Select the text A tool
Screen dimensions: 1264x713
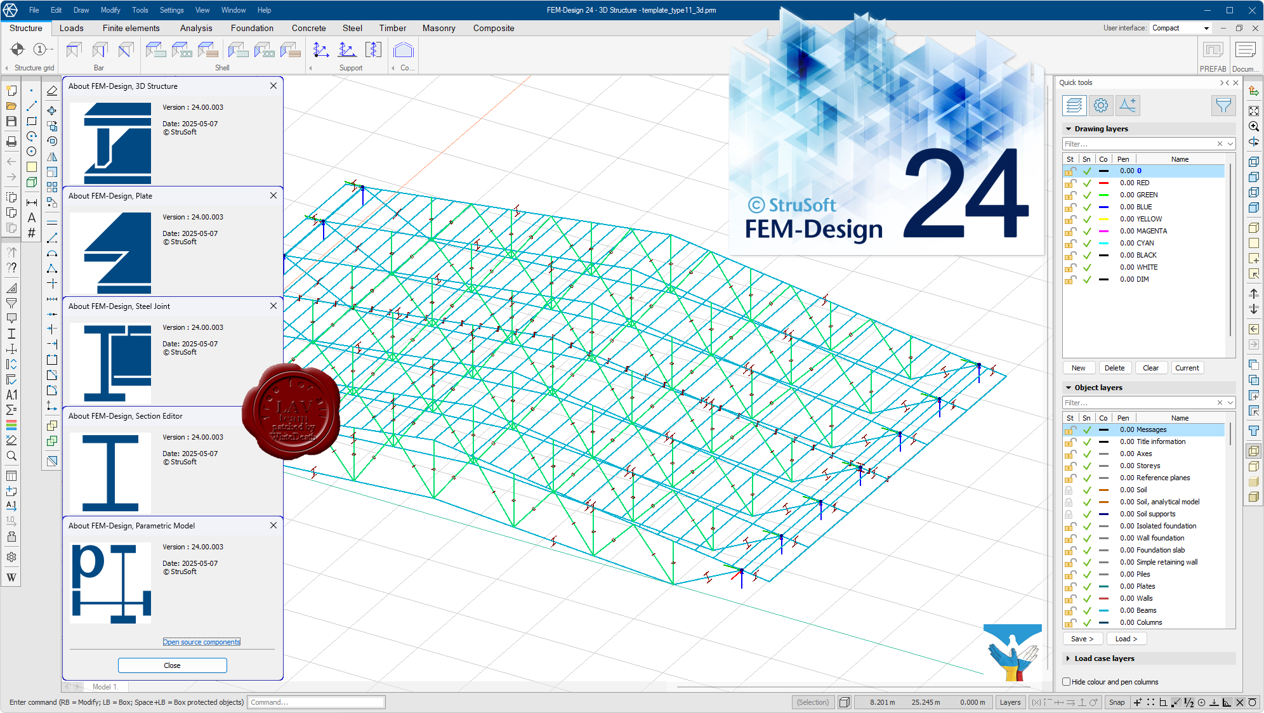32,218
